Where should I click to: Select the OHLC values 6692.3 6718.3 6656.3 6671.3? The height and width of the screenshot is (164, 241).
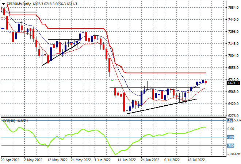click(55, 4)
